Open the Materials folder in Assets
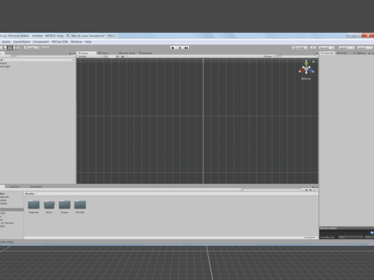374x280 pixels. click(34, 206)
